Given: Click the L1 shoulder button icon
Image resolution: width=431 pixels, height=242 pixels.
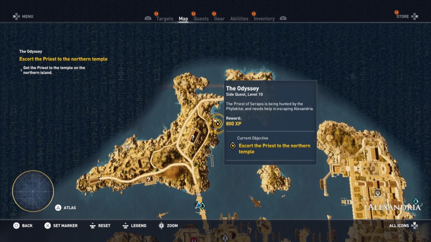Looking at the screenshot, I should [x=148, y=18].
